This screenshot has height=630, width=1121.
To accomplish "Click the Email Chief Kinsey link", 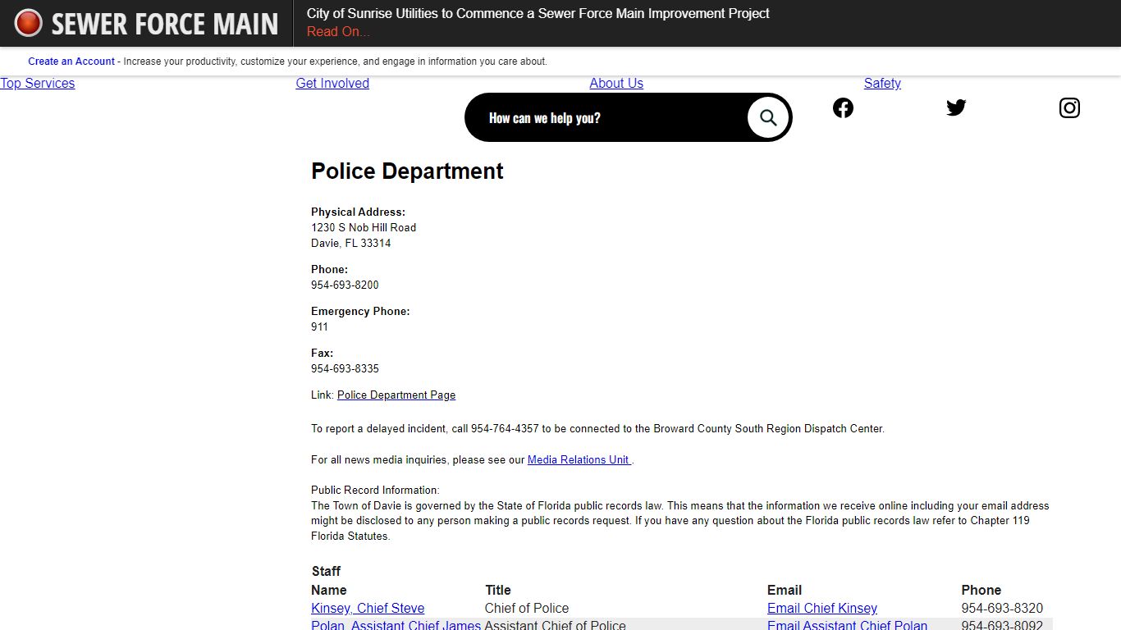I will coord(822,608).
